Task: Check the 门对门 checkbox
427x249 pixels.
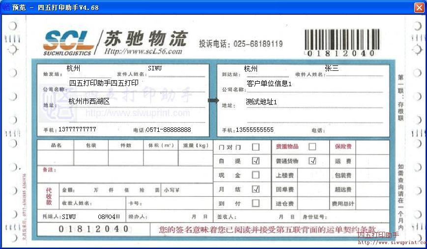Action: pos(256,147)
